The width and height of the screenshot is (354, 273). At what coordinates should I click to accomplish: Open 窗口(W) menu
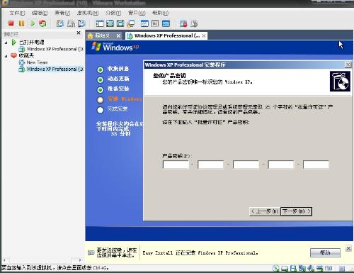pos(137,13)
